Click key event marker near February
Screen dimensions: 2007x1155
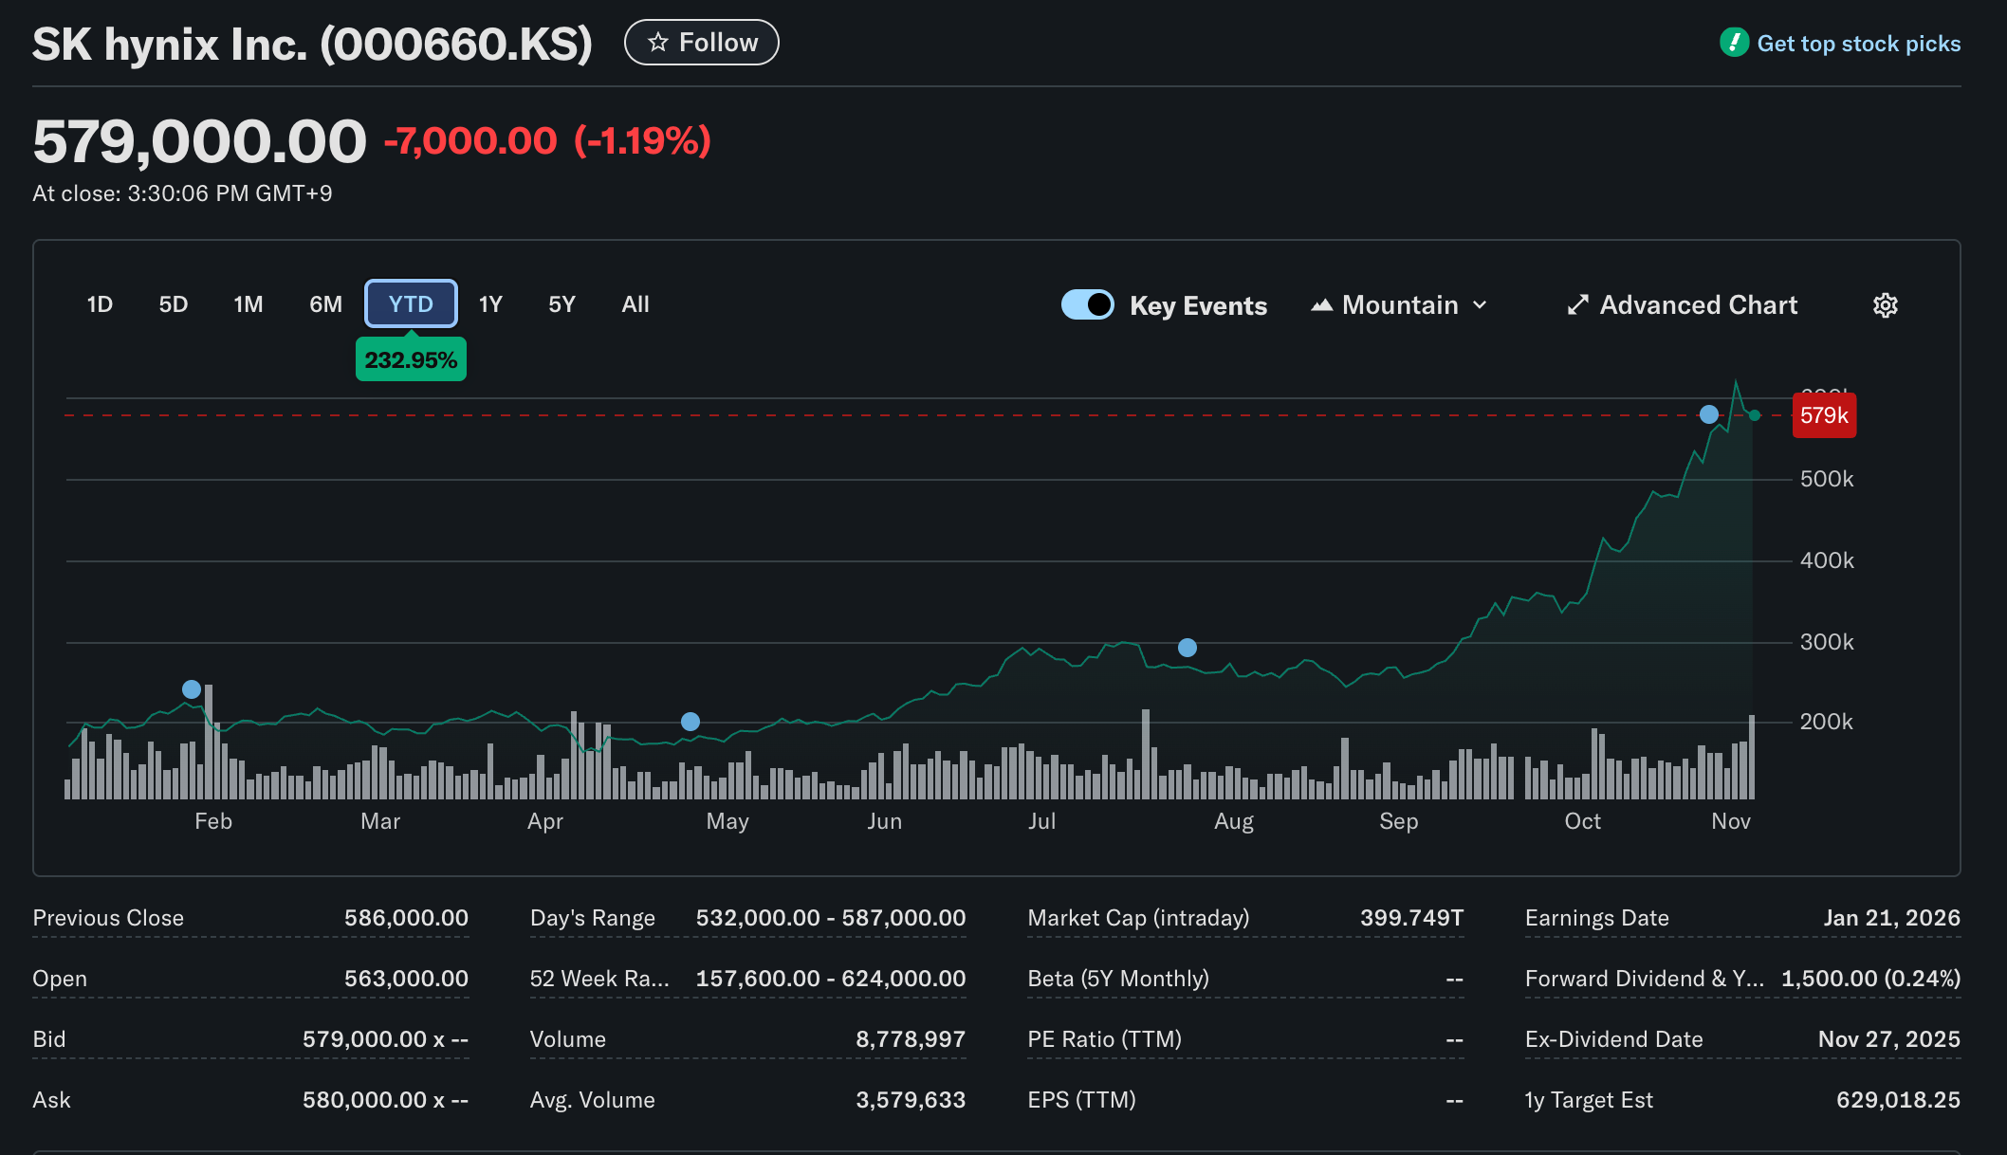pyautogui.click(x=192, y=689)
